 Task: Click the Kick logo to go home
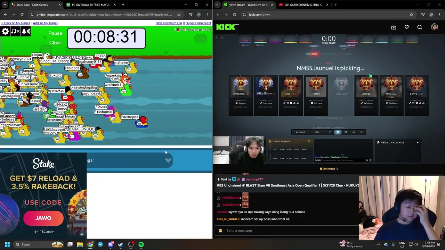click(x=227, y=27)
